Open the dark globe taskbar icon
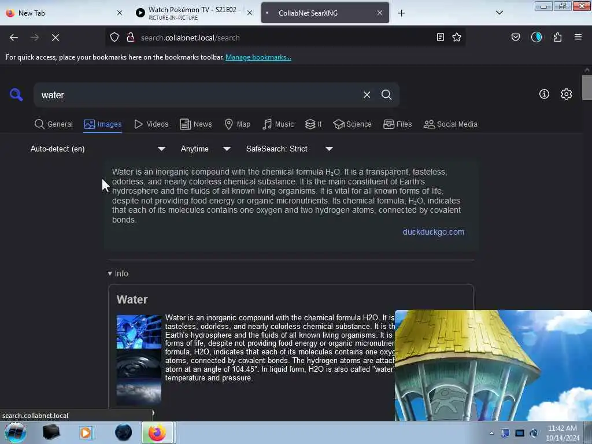This screenshot has width=592, height=444. (x=124, y=432)
